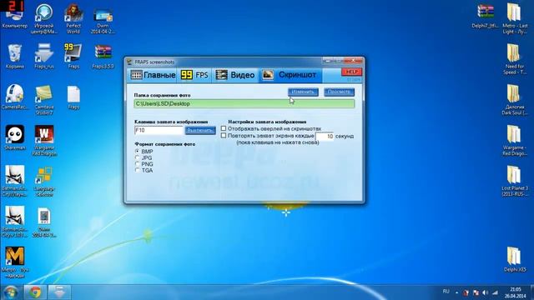Open the Компьютер desktop icon
This screenshot has width=534, height=300.
click(15, 16)
